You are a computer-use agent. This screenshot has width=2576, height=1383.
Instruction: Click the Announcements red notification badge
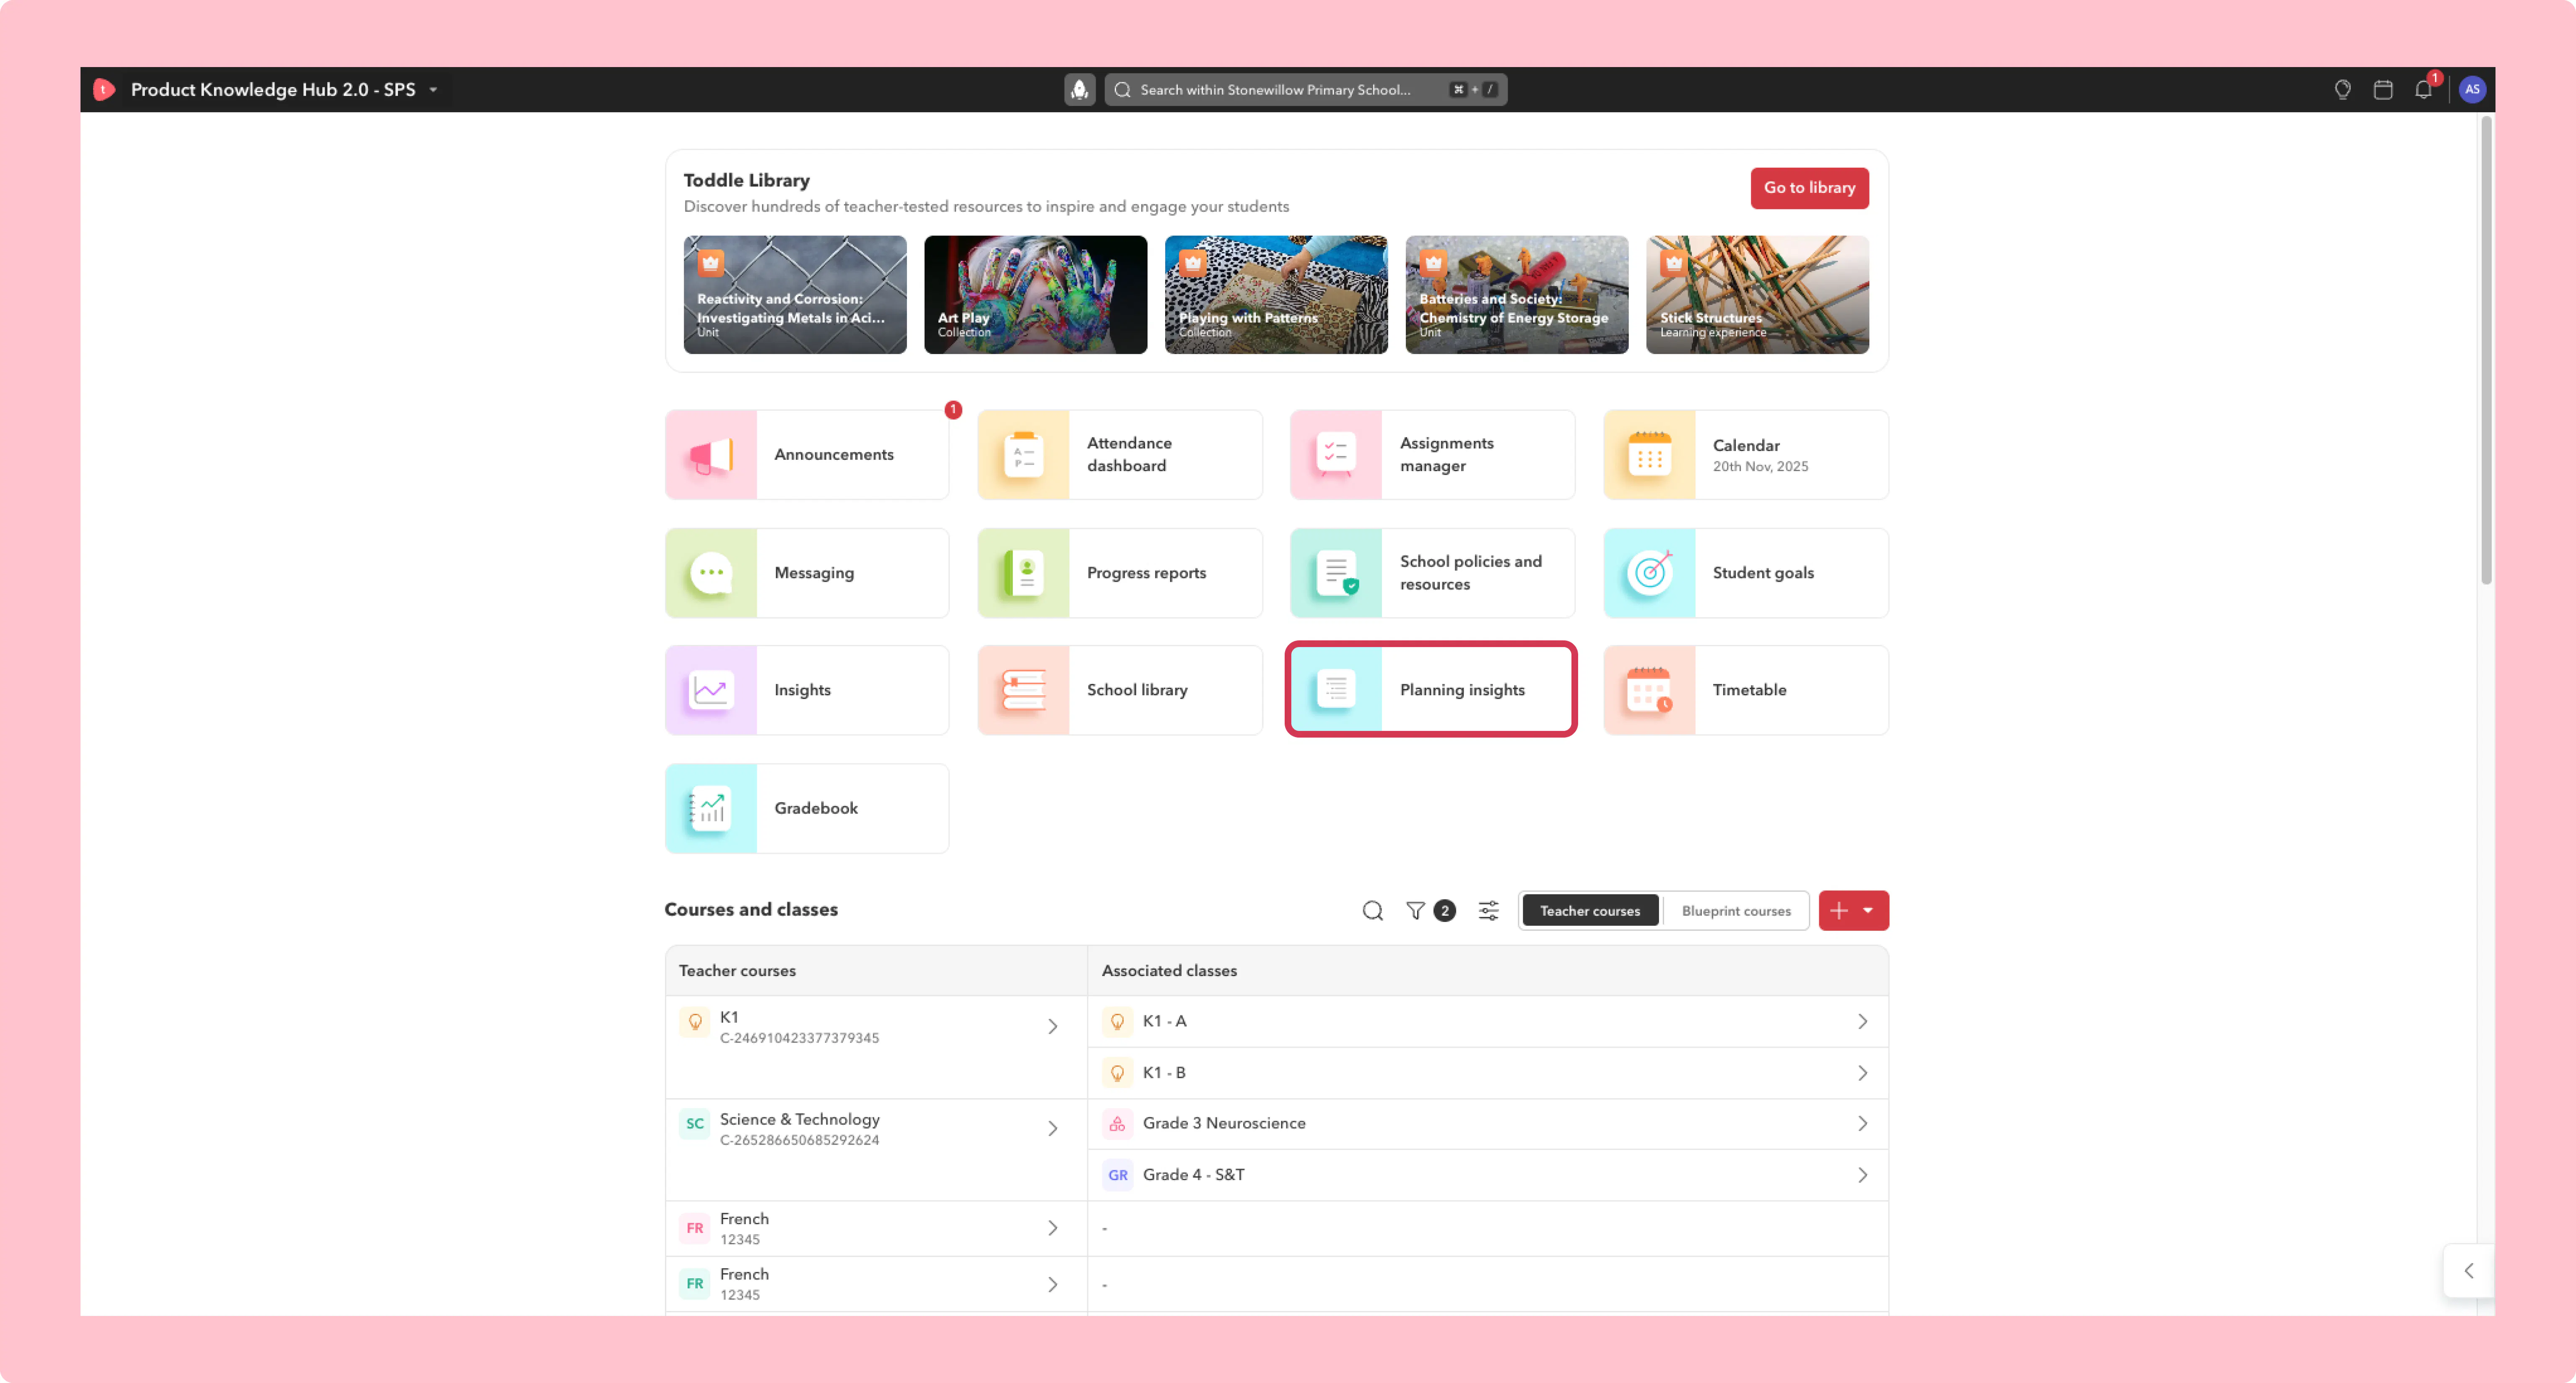tap(953, 411)
